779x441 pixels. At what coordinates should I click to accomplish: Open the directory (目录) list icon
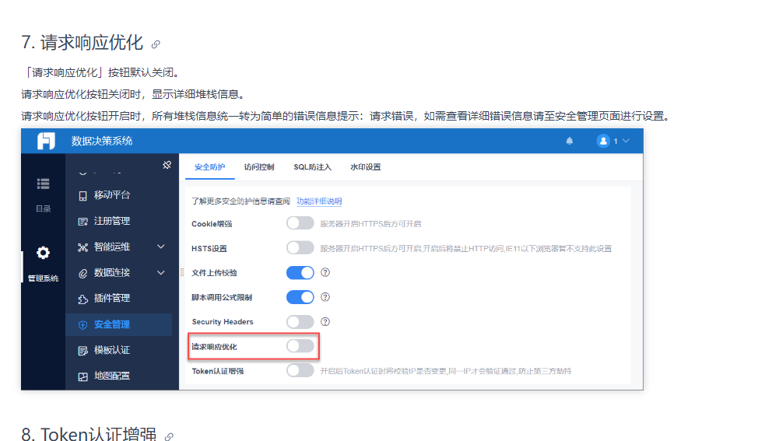coord(44,184)
